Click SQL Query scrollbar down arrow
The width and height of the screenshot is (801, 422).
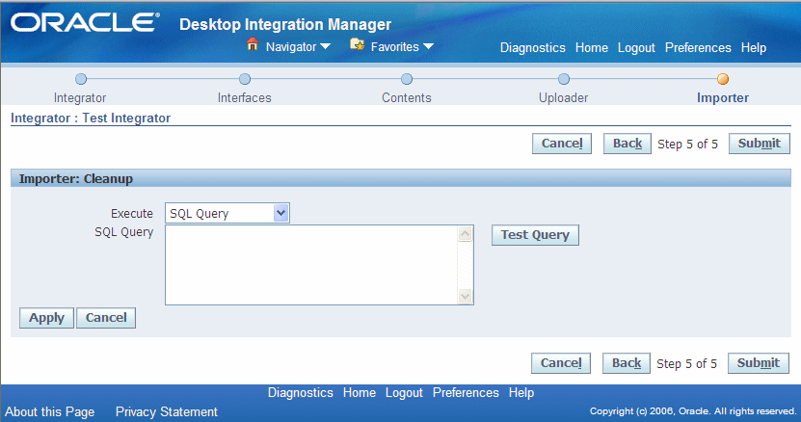pos(465,296)
